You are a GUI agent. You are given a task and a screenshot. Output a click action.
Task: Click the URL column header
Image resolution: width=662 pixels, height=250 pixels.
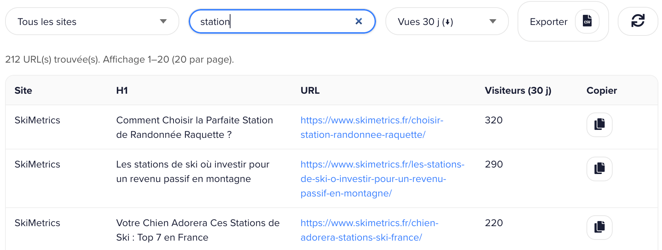point(310,90)
